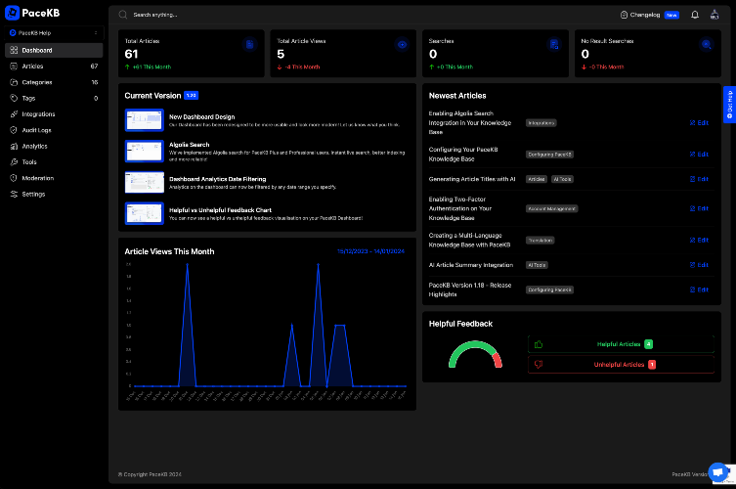Screen dimensions: 736x489
Task: Click the thumbs-up Helpful icon
Action: [539, 344]
